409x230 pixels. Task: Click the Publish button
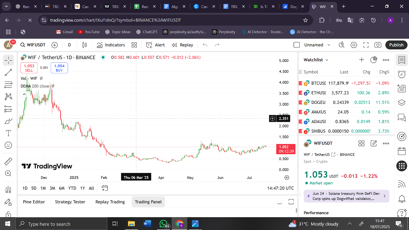point(396,45)
